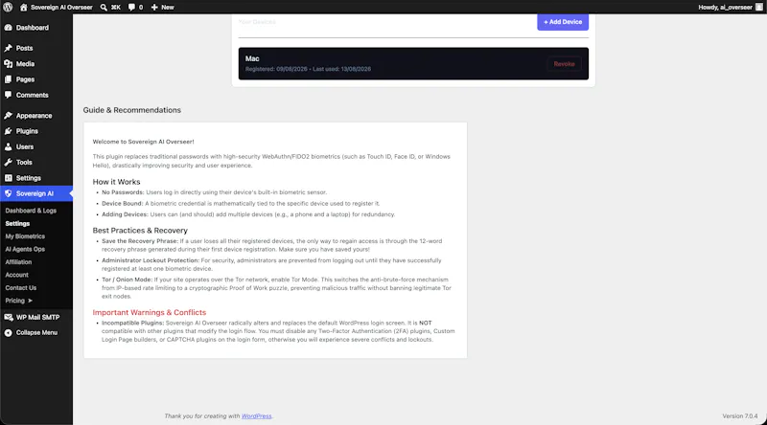Click the Users person icon

coord(9,146)
